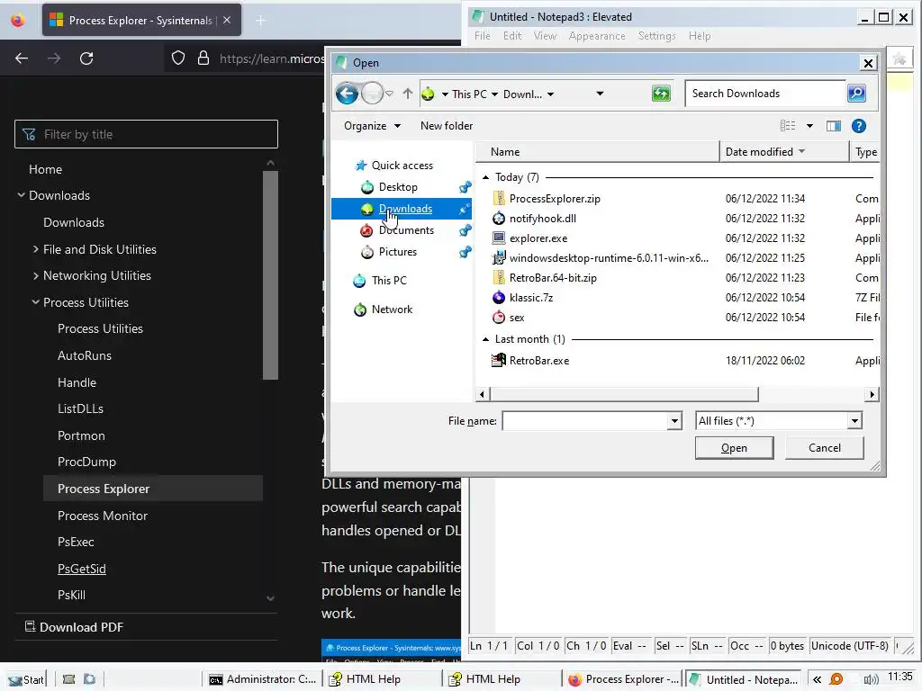Screen dimensions: 922x691
Task: Collapse the Today group
Action: [485, 177]
